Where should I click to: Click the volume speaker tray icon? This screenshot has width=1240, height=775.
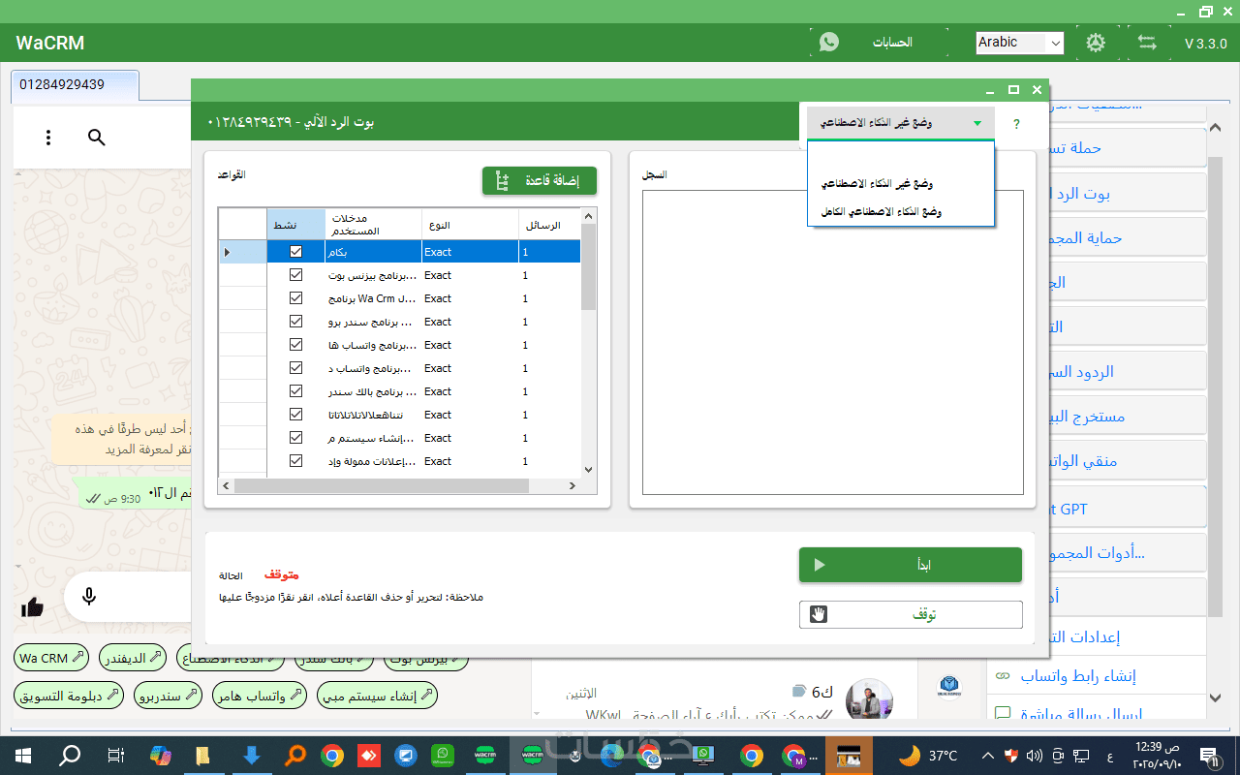(x=1034, y=755)
